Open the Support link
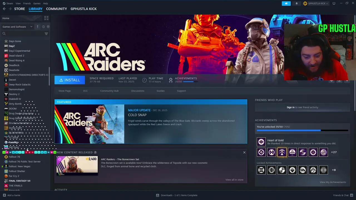The width and height of the screenshot is (356, 200). click(181, 91)
